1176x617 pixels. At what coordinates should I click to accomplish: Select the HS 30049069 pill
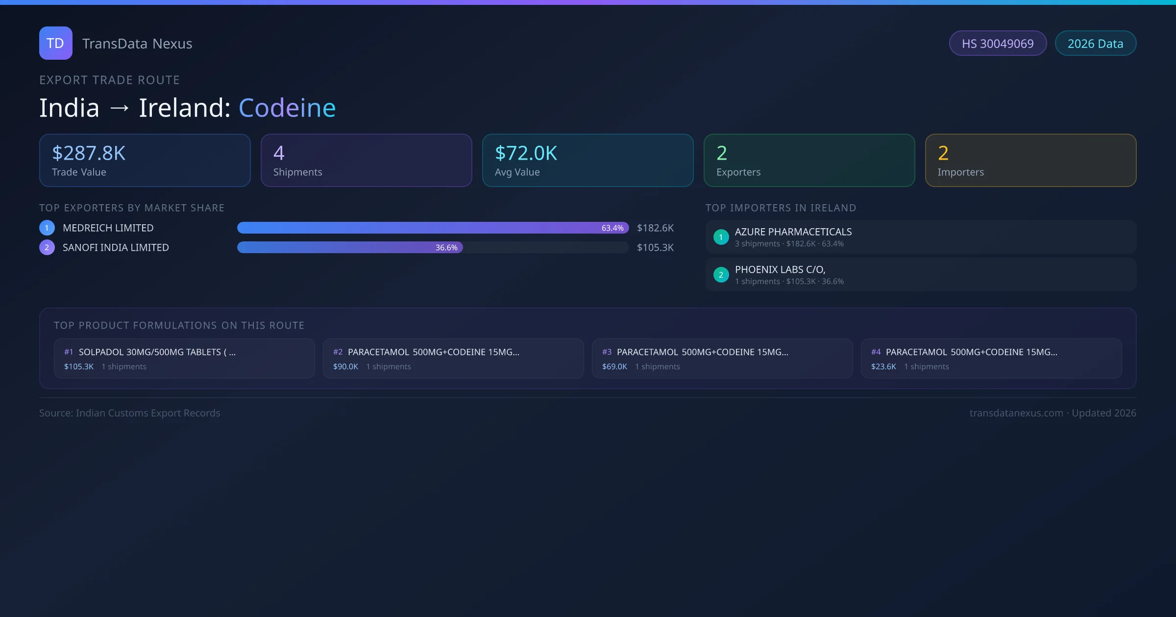click(x=997, y=44)
